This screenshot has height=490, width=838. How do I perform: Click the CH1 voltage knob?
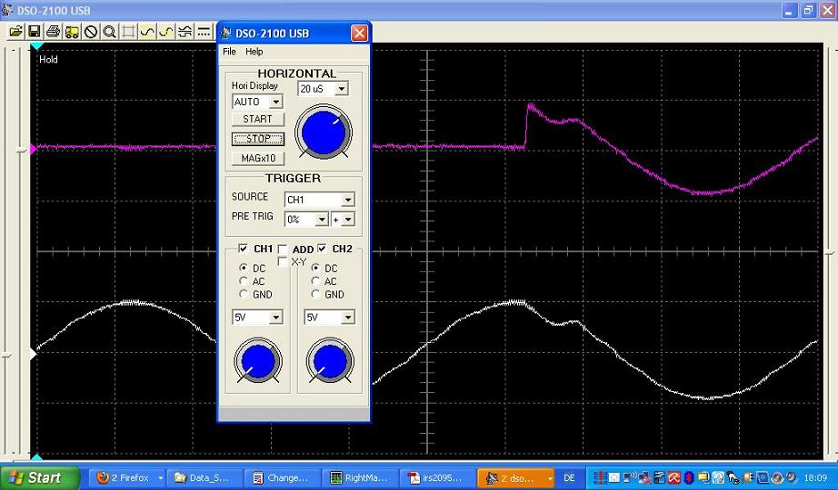(257, 361)
